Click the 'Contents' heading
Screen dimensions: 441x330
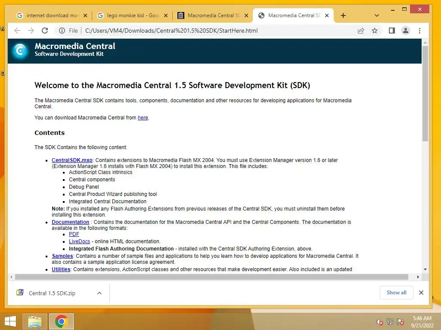pos(50,133)
